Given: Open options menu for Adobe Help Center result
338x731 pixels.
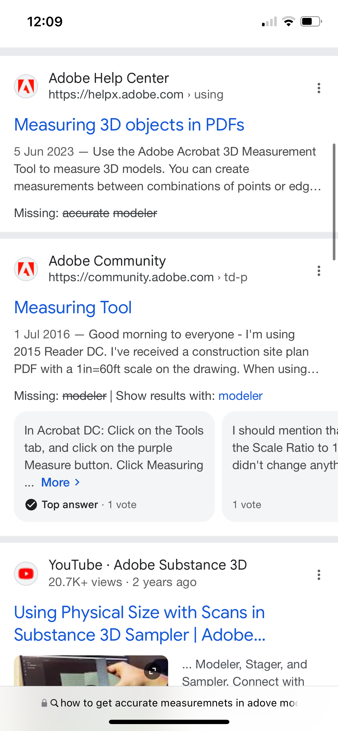Looking at the screenshot, I should (x=318, y=88).
